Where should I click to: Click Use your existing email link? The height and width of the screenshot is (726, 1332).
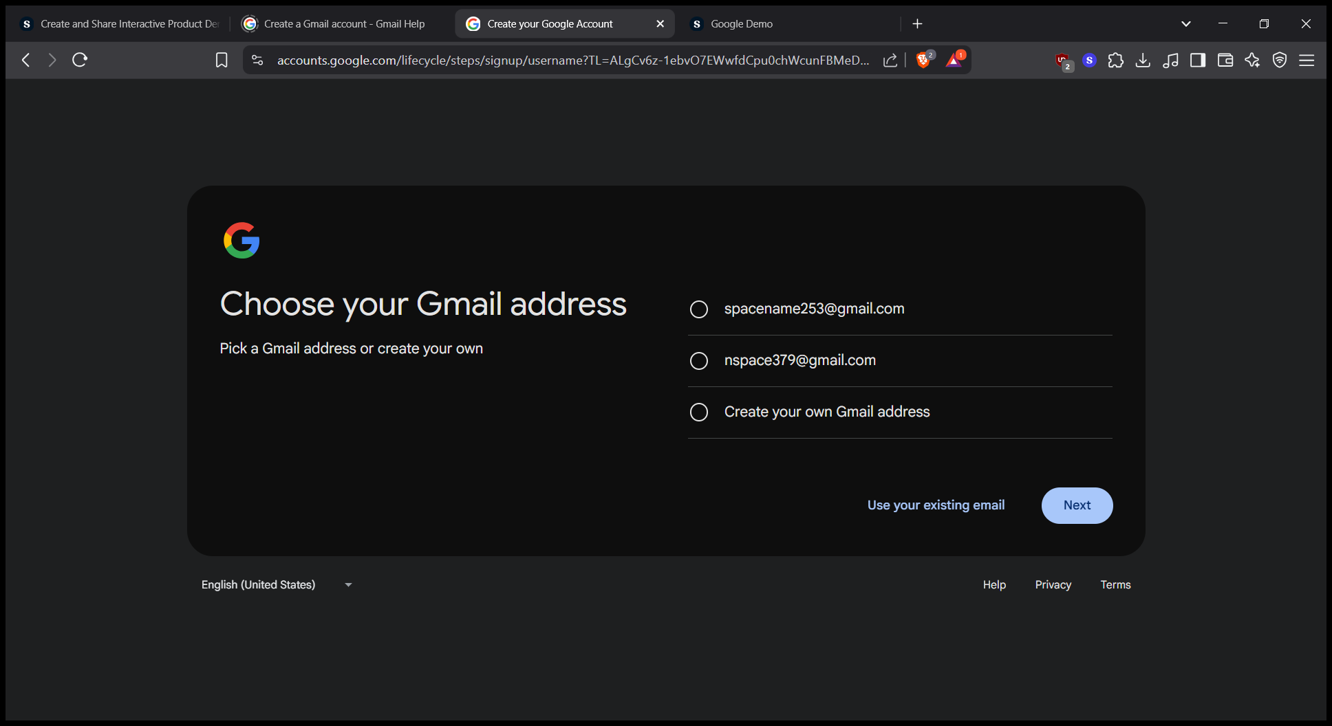936,505
